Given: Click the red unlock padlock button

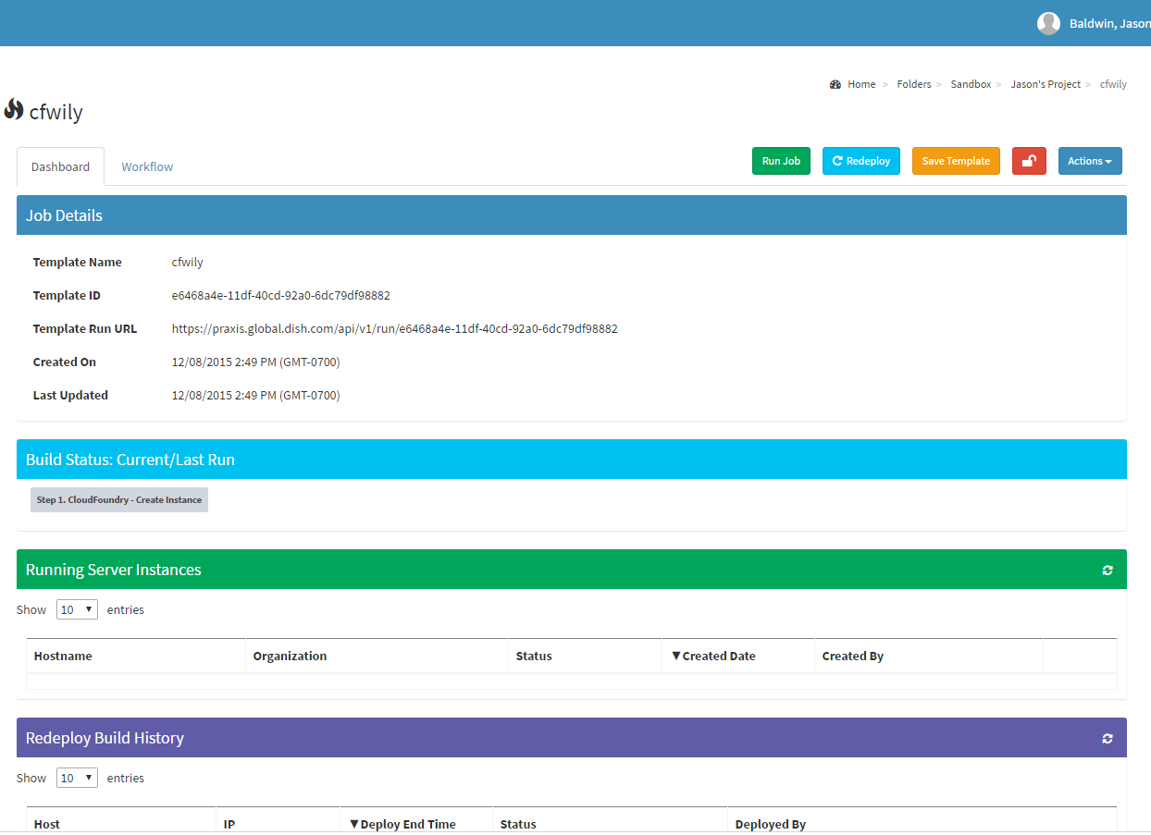Looking at the screenshot, I should point(1029,161).
